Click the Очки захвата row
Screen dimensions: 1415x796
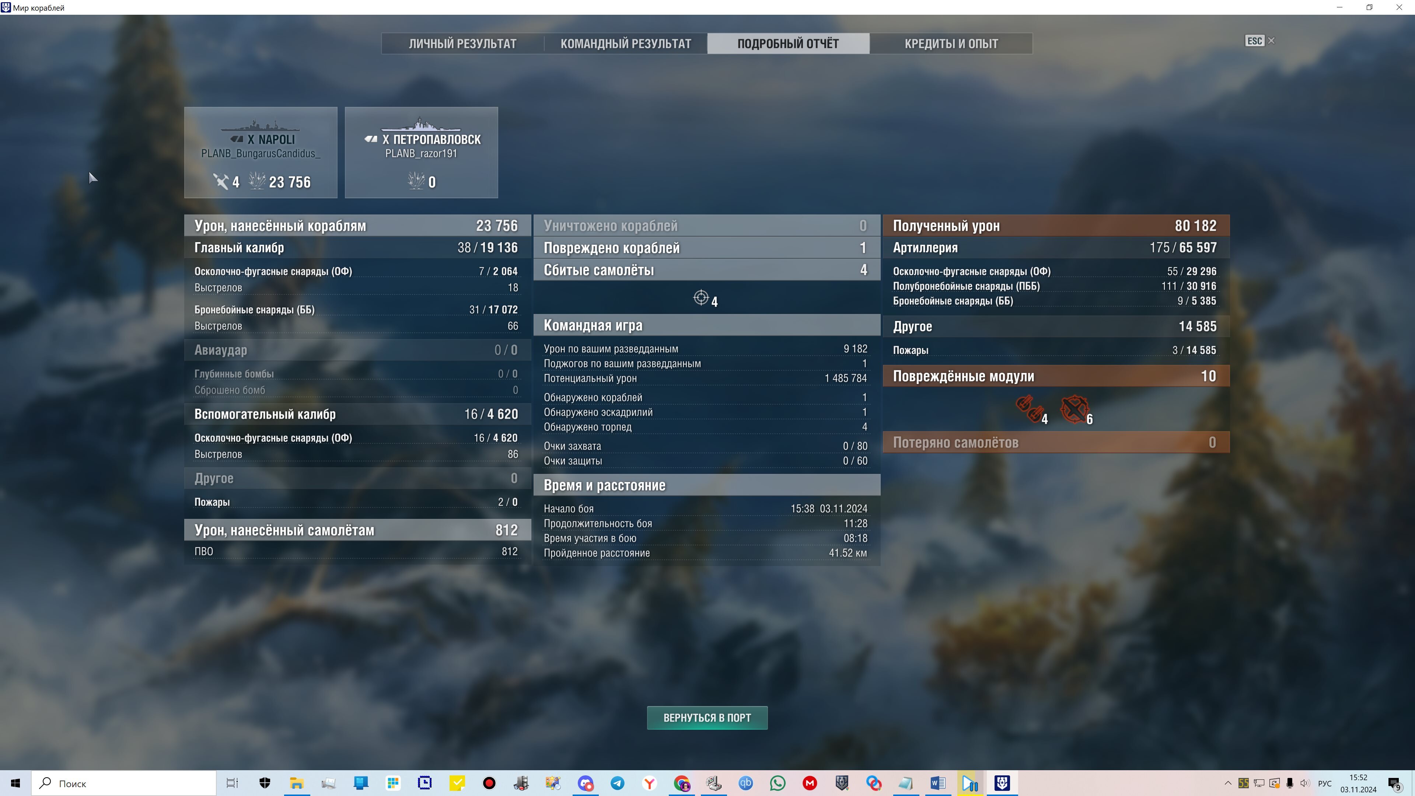tap(705, 446)
